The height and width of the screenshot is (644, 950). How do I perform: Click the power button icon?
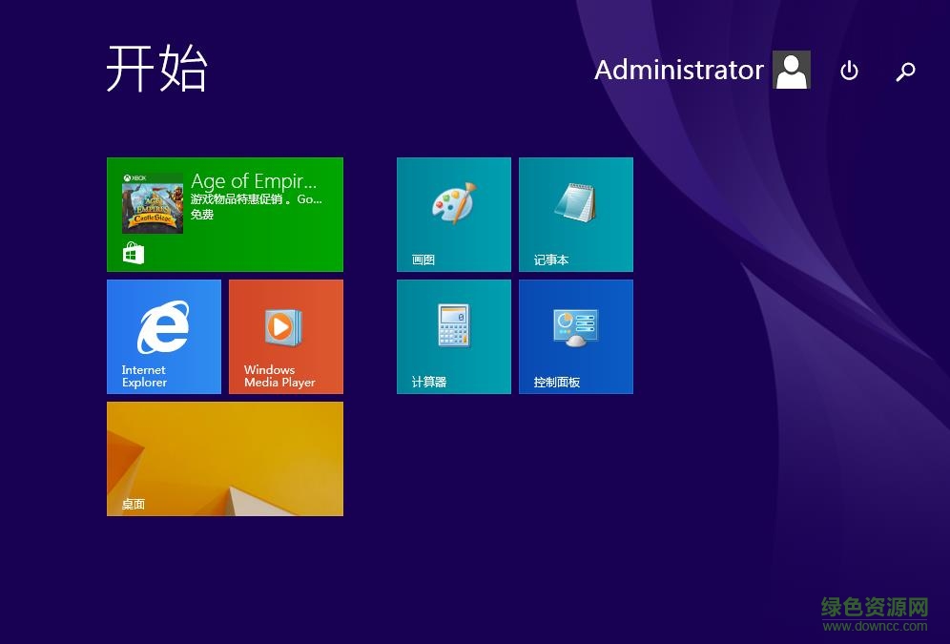pyautogui.click(x=849, y=71)
